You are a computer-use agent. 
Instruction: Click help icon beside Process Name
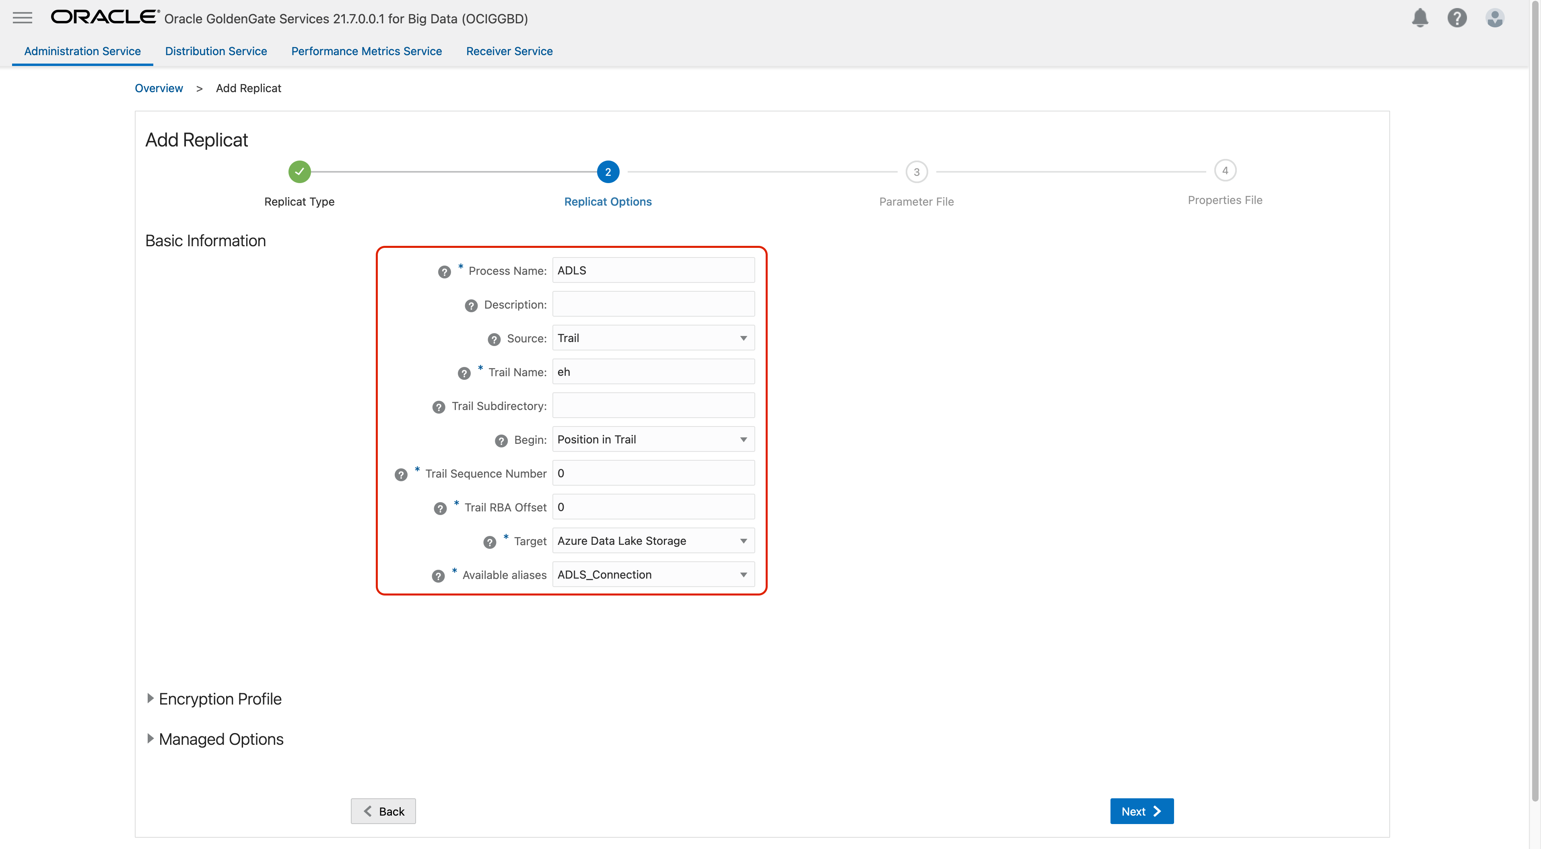(444, 272)
